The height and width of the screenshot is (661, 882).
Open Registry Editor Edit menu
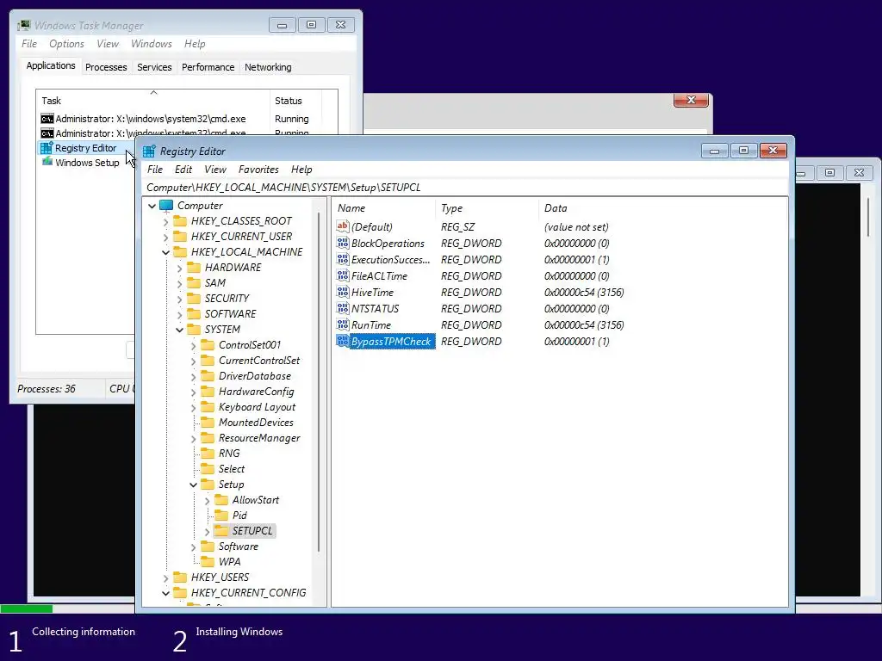183,170
